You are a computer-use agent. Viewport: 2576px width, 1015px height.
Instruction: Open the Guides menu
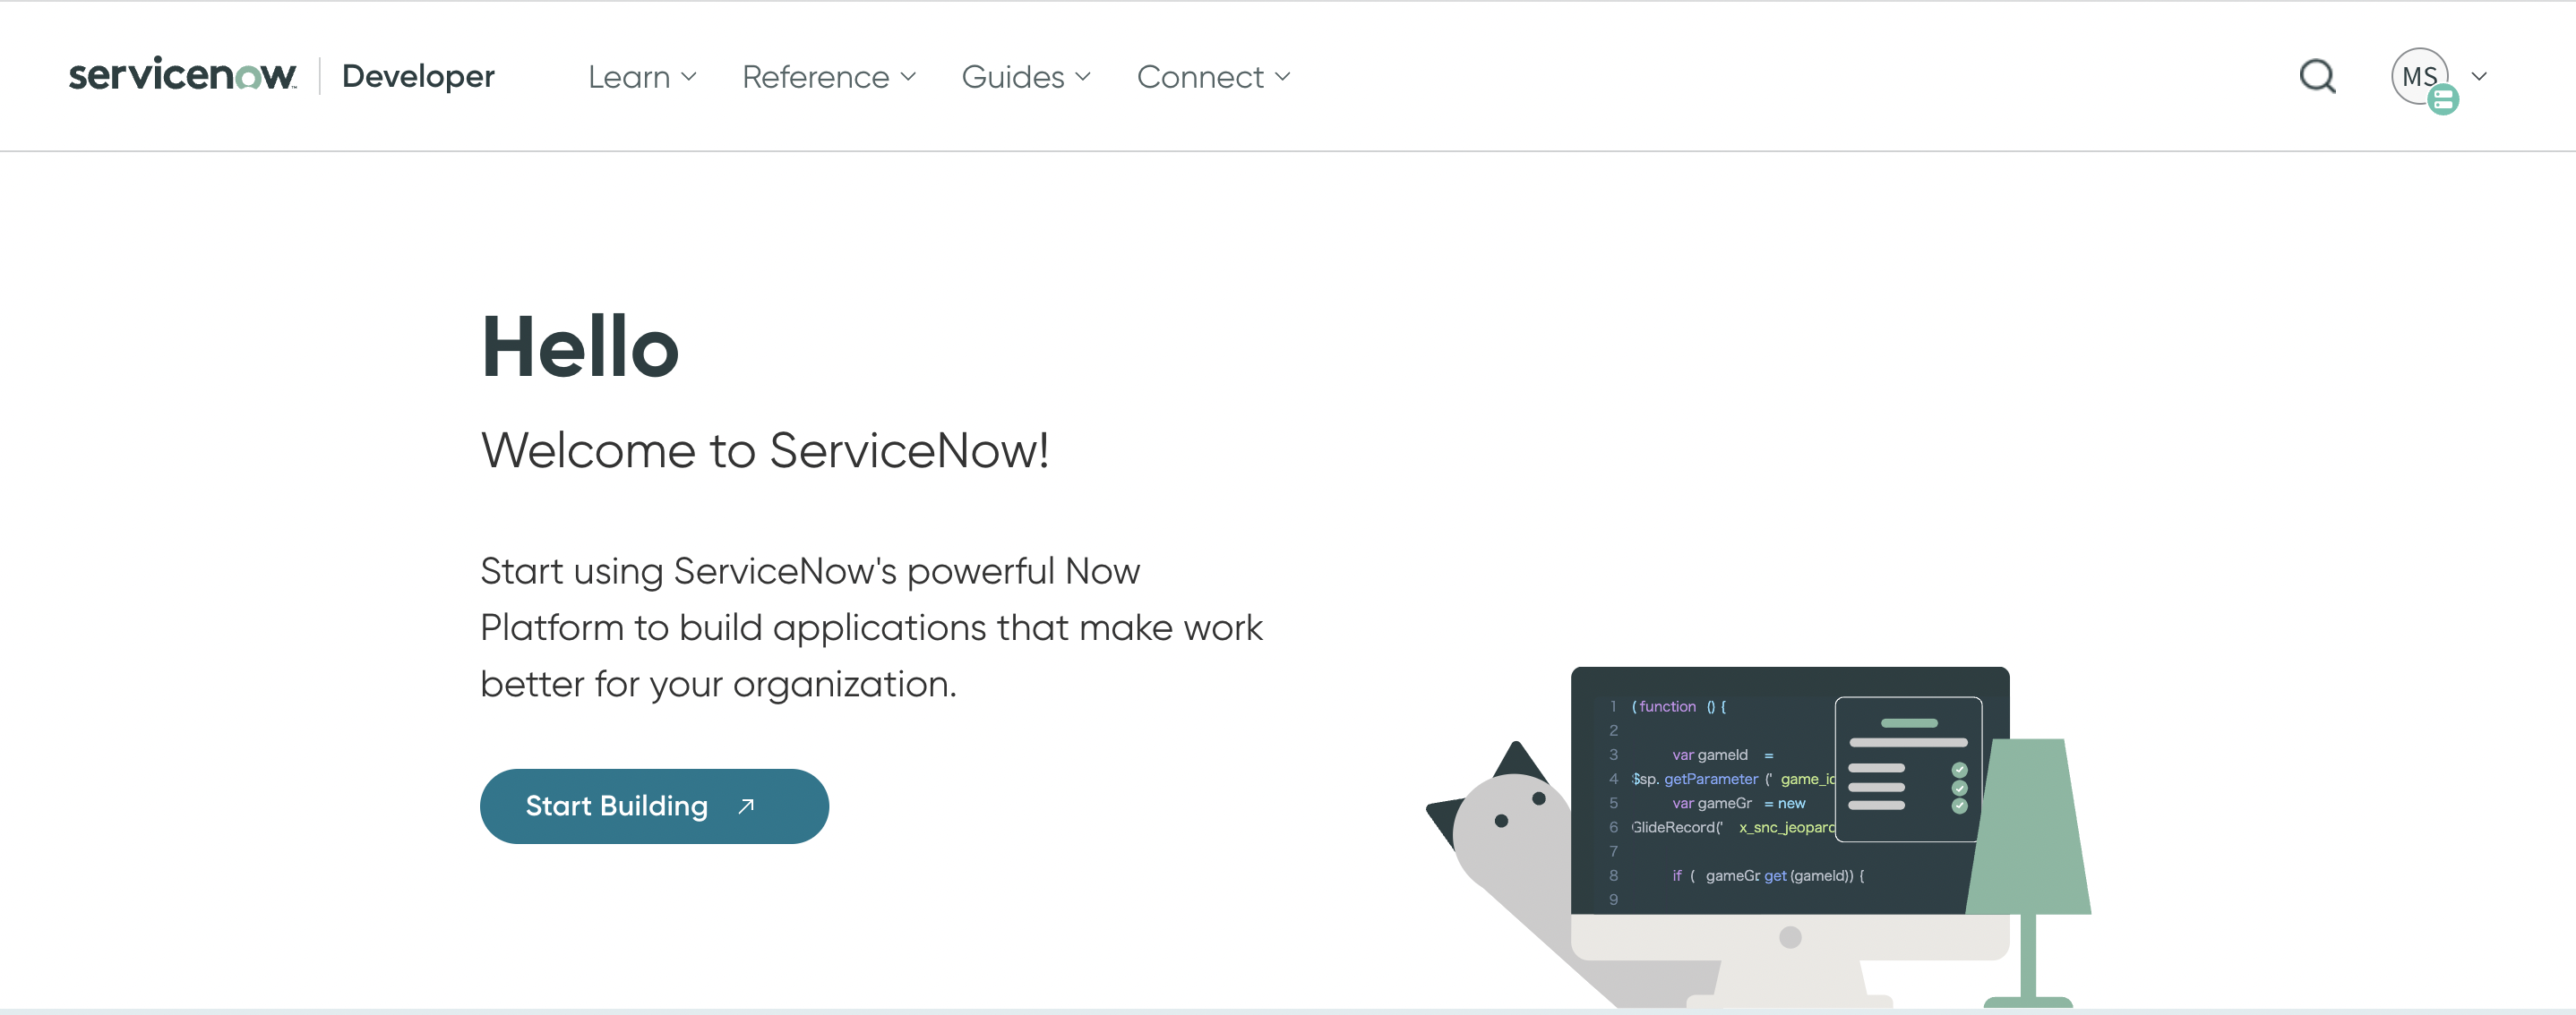(x=1012, y=77)
